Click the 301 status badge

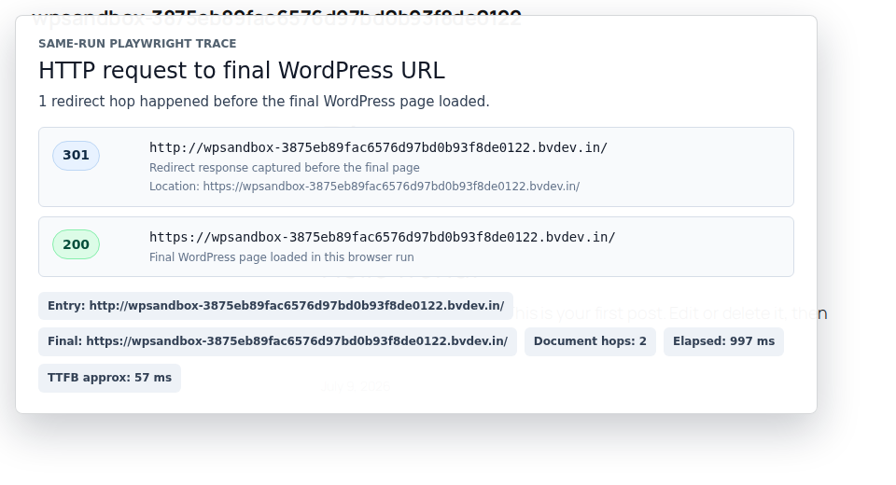[x=76, y=156]
